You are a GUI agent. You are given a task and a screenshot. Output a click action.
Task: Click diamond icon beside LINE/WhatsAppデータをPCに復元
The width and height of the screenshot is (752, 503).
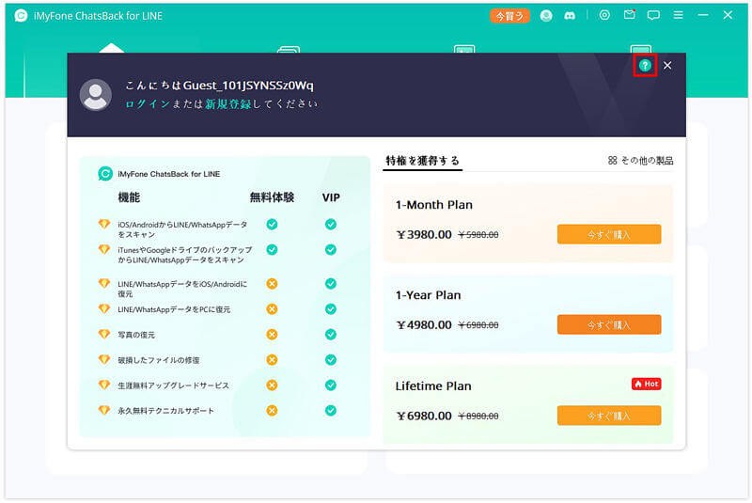(x=104, y=308)
